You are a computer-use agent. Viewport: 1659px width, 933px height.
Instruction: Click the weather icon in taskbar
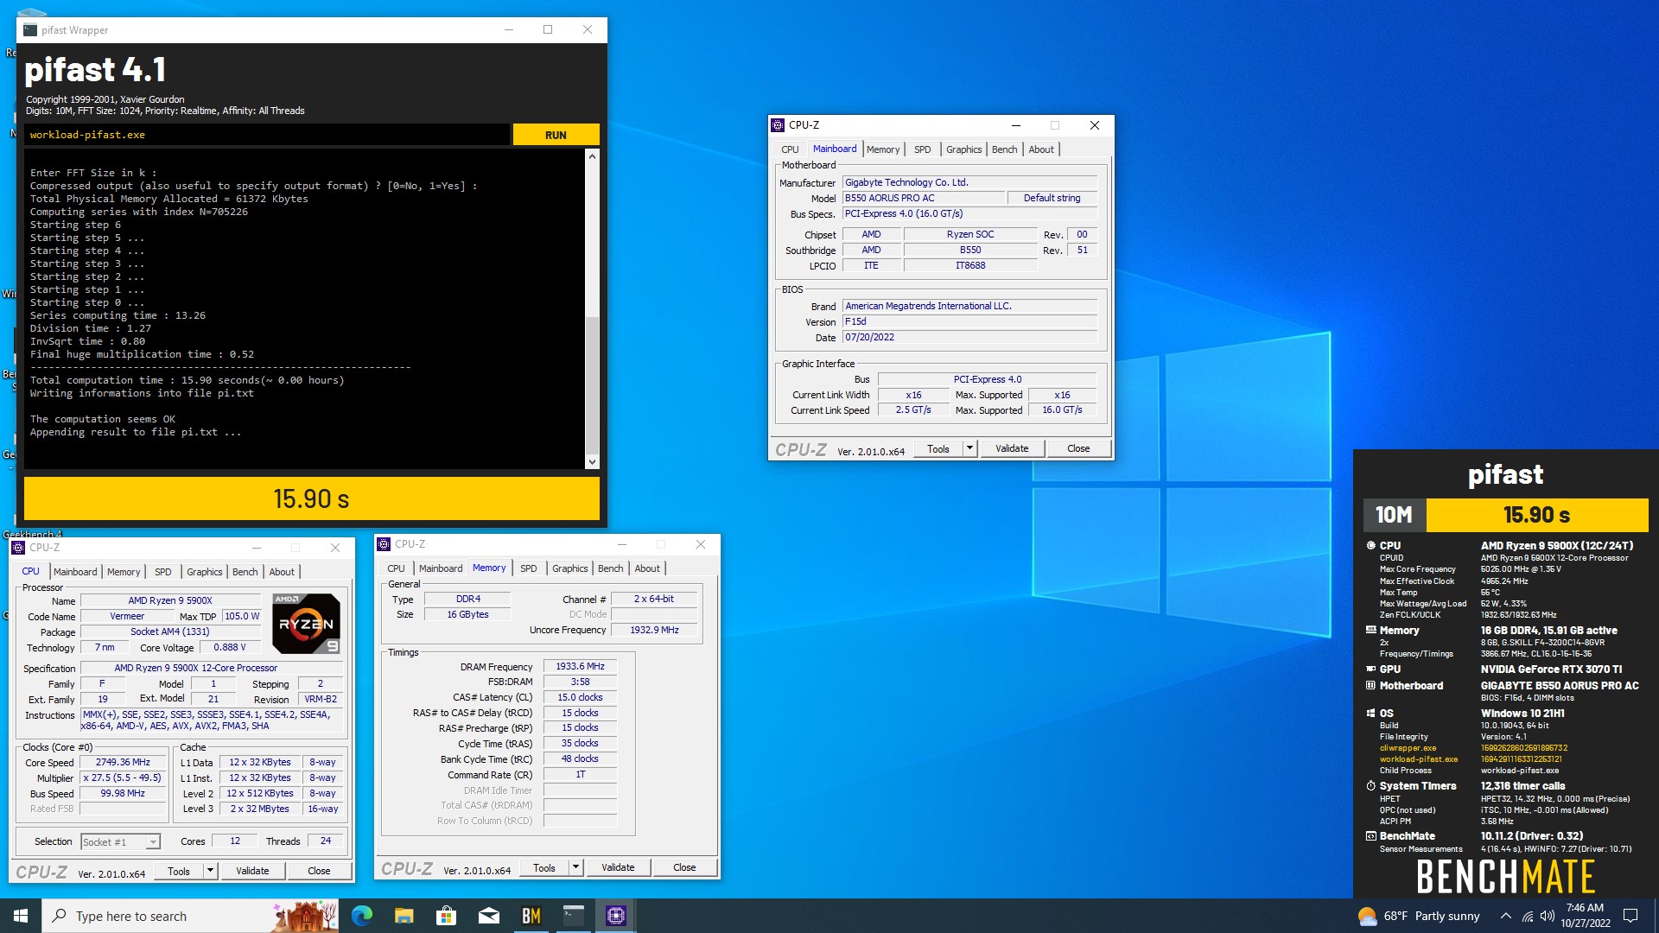[1367, 916]
